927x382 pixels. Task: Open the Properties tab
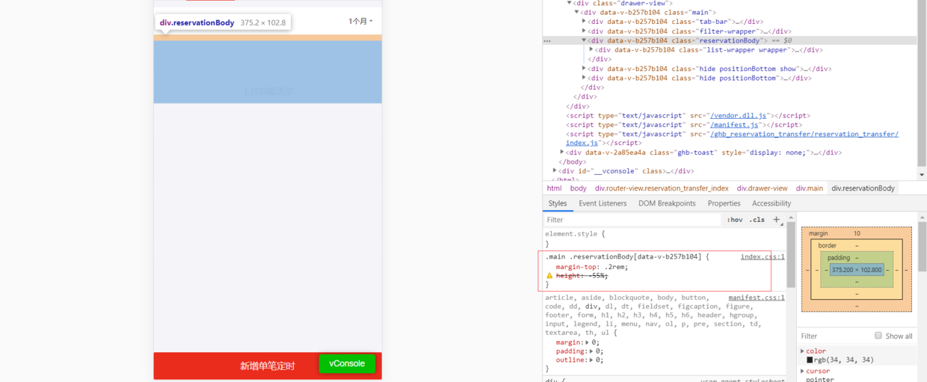click(x=724, y=203)
